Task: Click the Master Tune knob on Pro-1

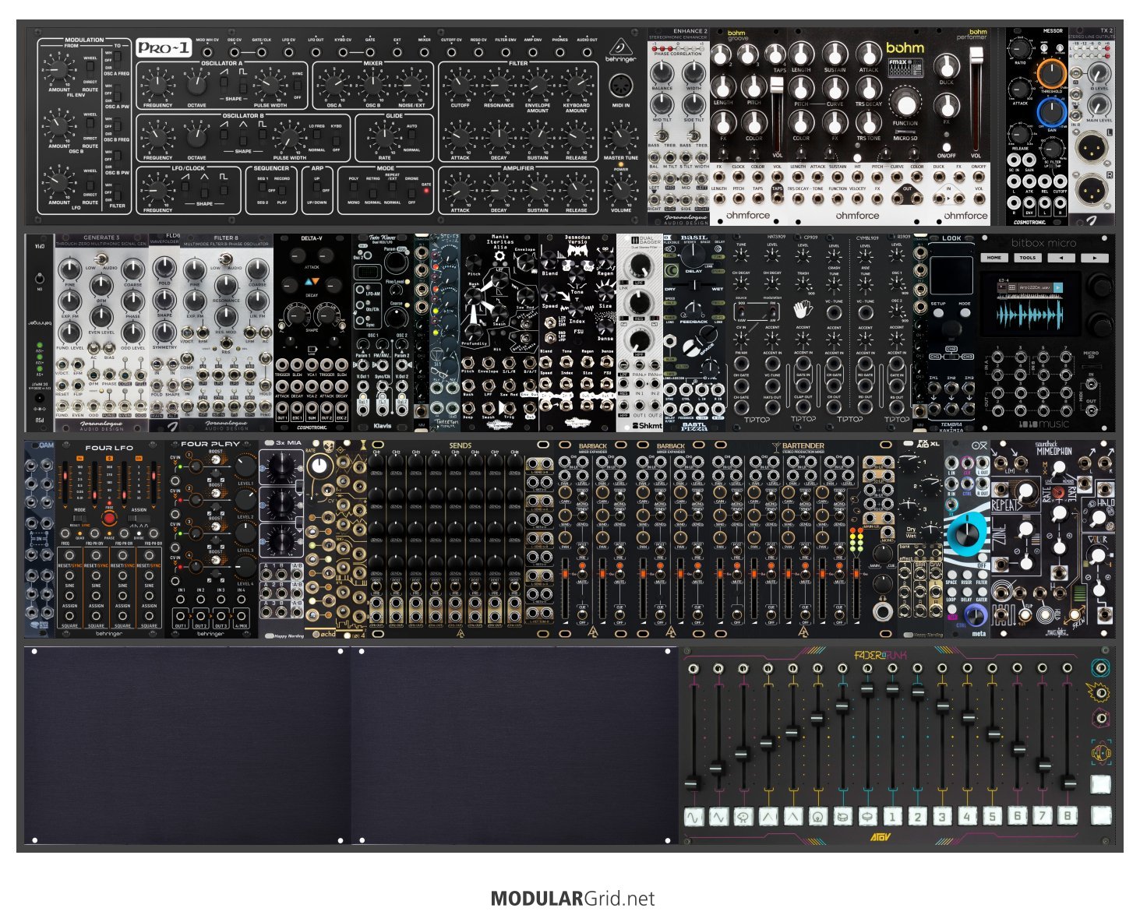Action: point(621,136)
